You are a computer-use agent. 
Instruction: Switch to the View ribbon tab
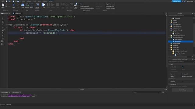pyautogui.click(x=39, y=1)
